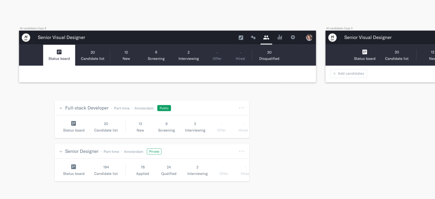Open Candidate list with 194 candidates
The height and width of the screenshot is (199, 435).
(106, 170)
